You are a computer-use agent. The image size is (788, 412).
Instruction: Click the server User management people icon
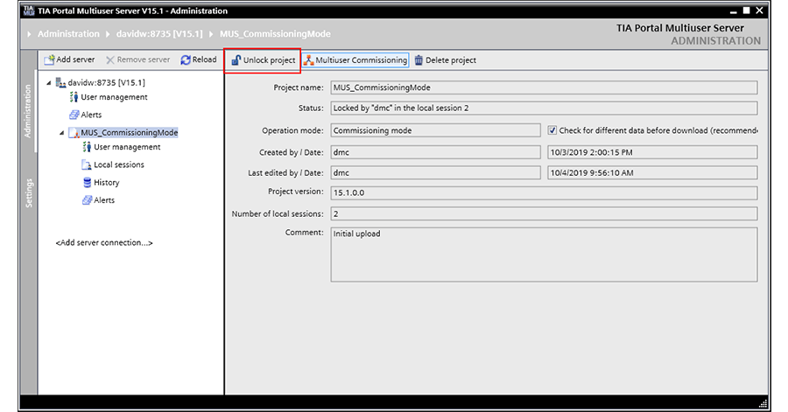pos(74,97)
